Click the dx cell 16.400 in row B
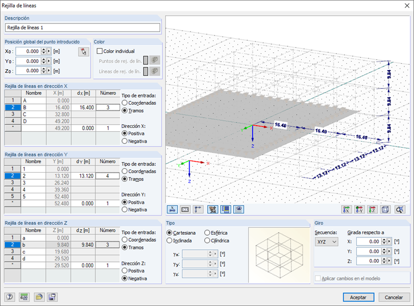414x306 pixels. (x=83, y=107)
